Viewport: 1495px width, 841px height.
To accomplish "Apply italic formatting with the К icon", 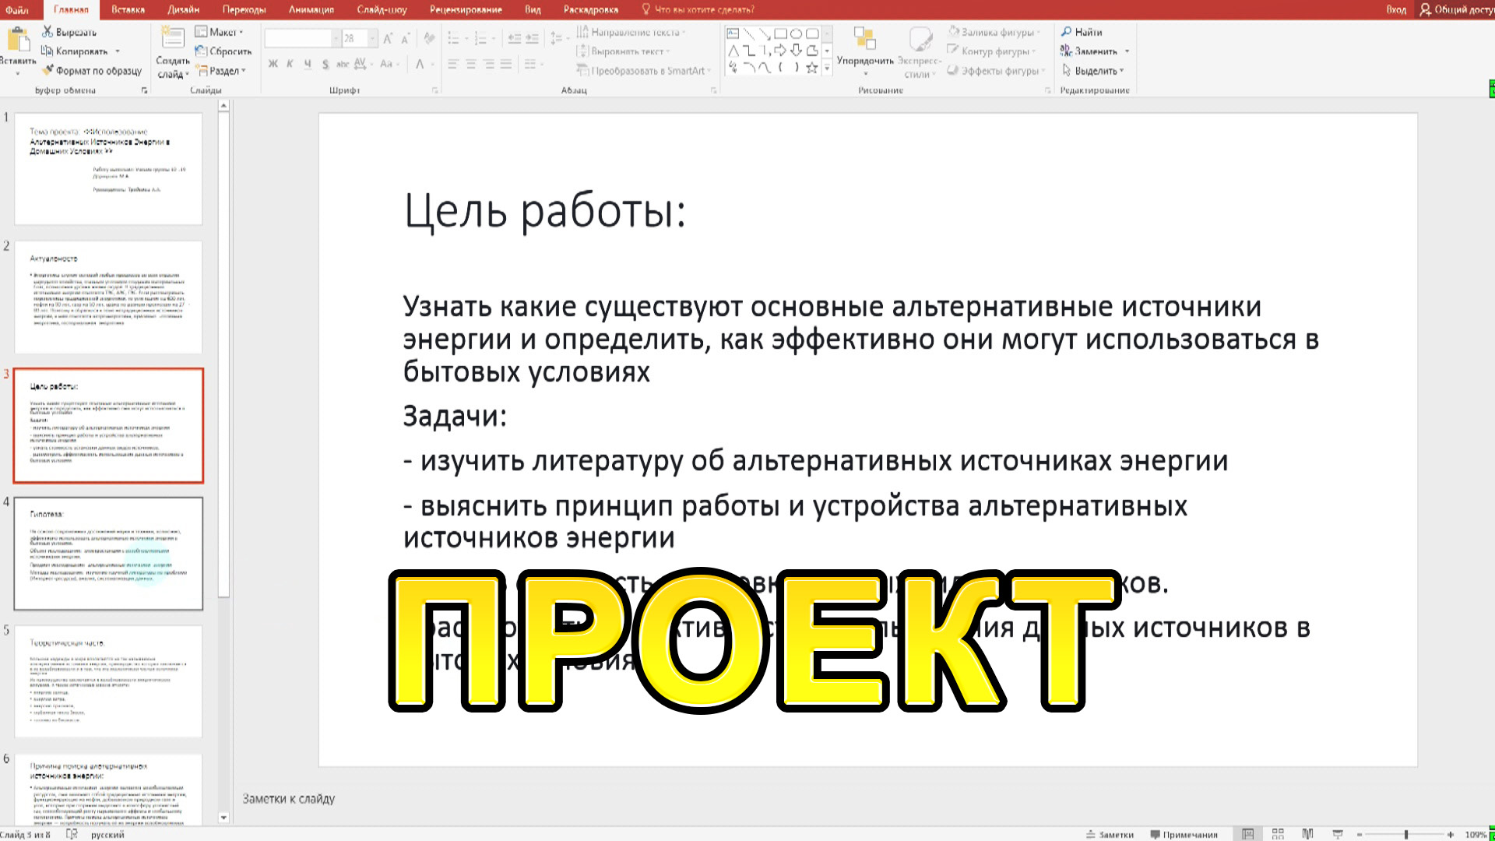I will 289,64.
